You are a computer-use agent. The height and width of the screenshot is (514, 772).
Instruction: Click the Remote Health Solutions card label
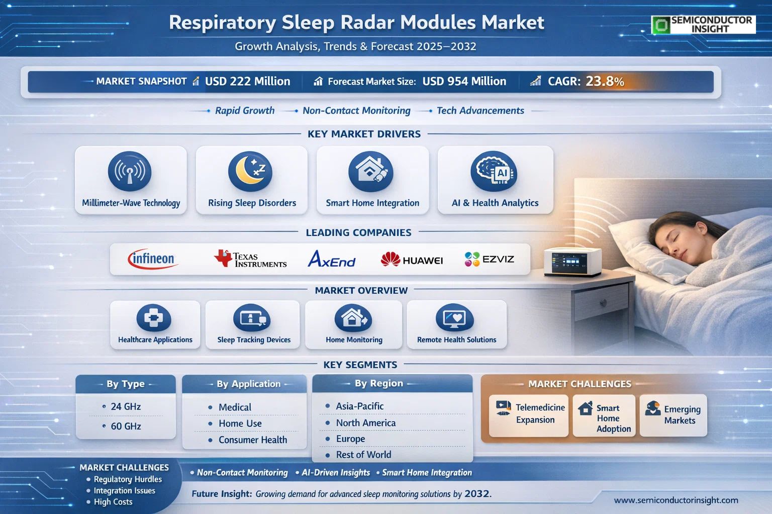click(x=456, y=340)
